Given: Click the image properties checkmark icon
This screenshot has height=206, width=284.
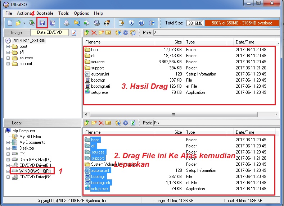Looking at the screenshot, I should 74,33.
